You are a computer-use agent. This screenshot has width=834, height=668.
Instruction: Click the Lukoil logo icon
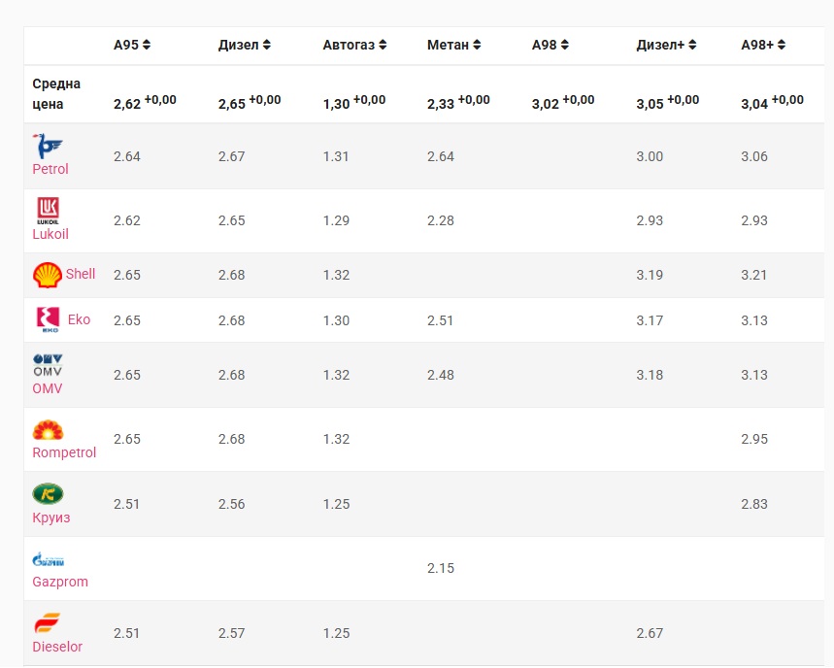(48, 211)
